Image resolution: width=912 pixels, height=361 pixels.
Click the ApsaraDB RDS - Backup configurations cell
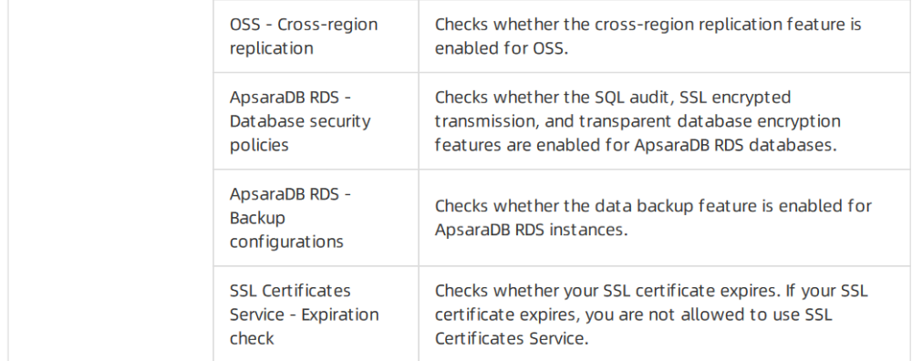pos(316,218)
